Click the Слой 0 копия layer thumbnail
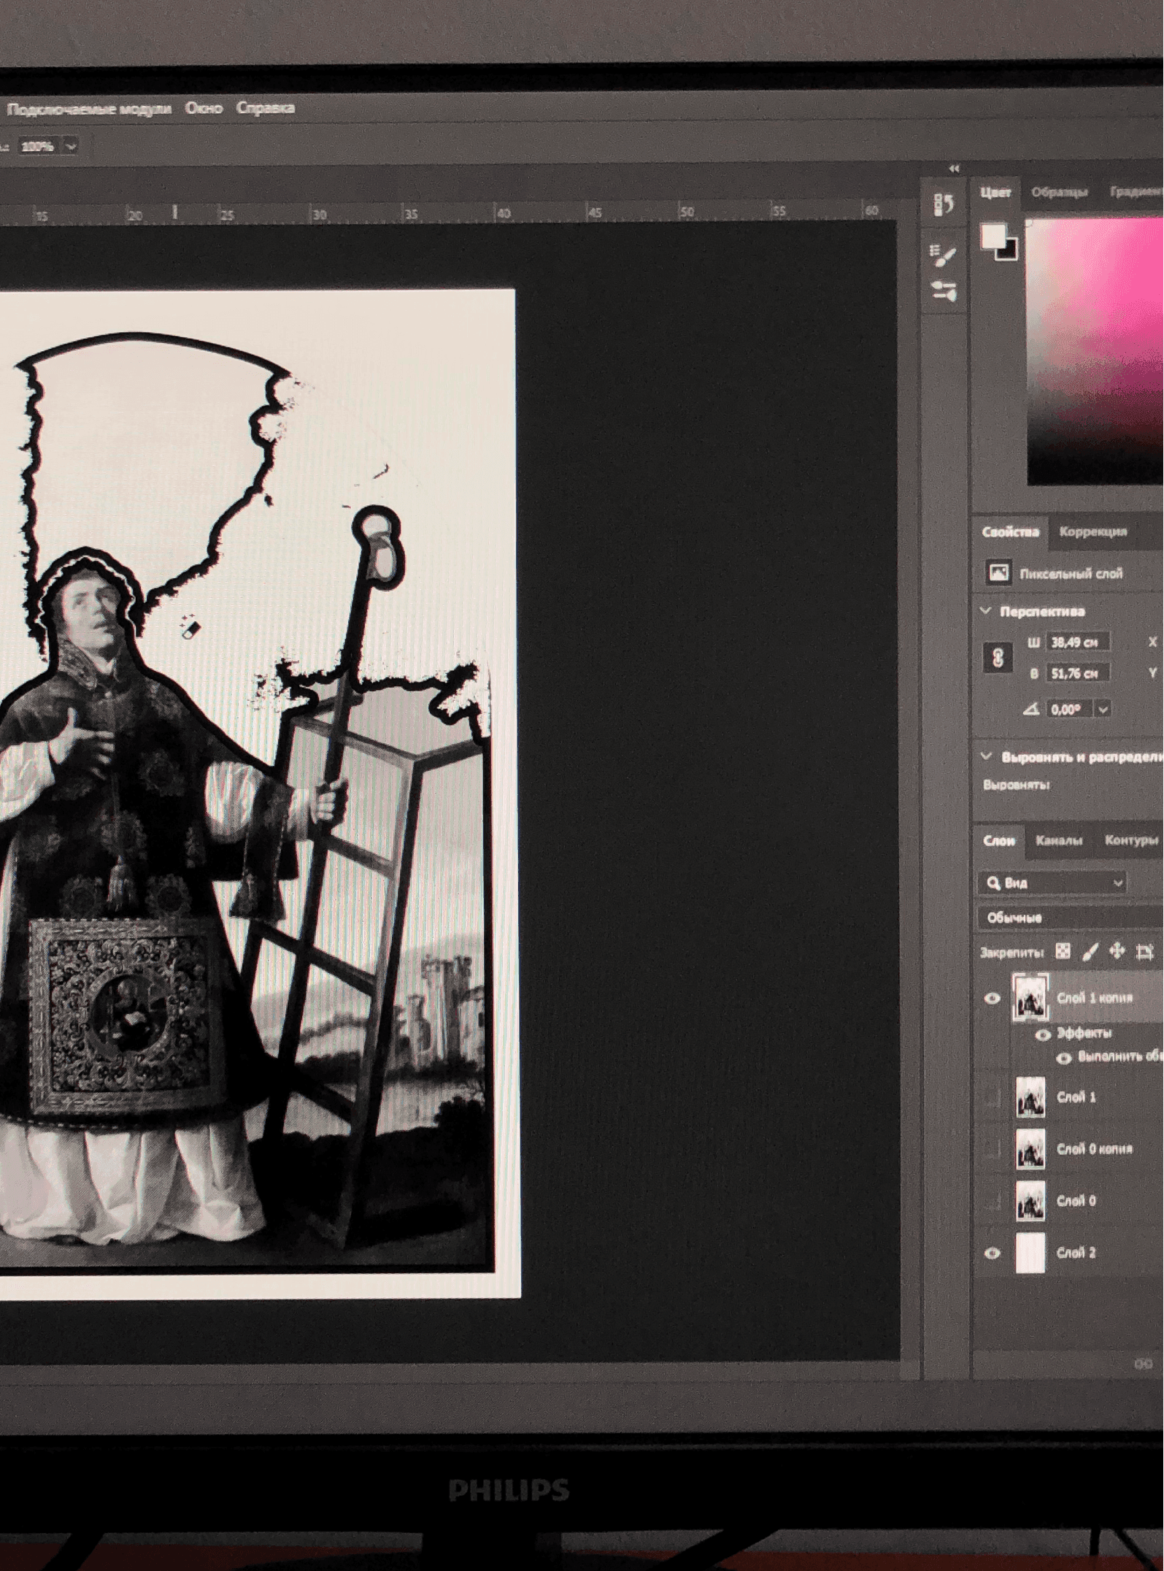The height and width of the screenshot is (1571, 1164). [x=1030, y=1149]
